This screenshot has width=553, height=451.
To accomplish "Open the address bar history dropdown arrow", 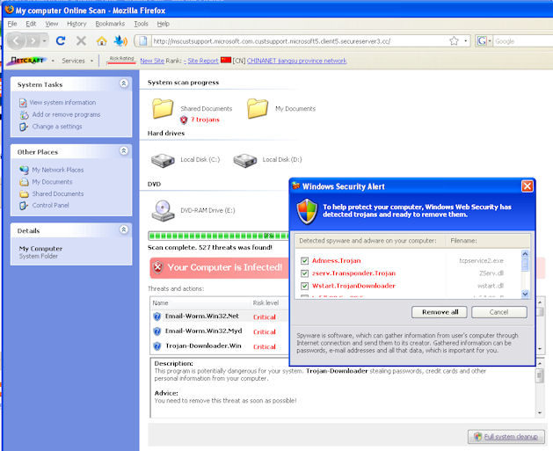I will 466,41.
